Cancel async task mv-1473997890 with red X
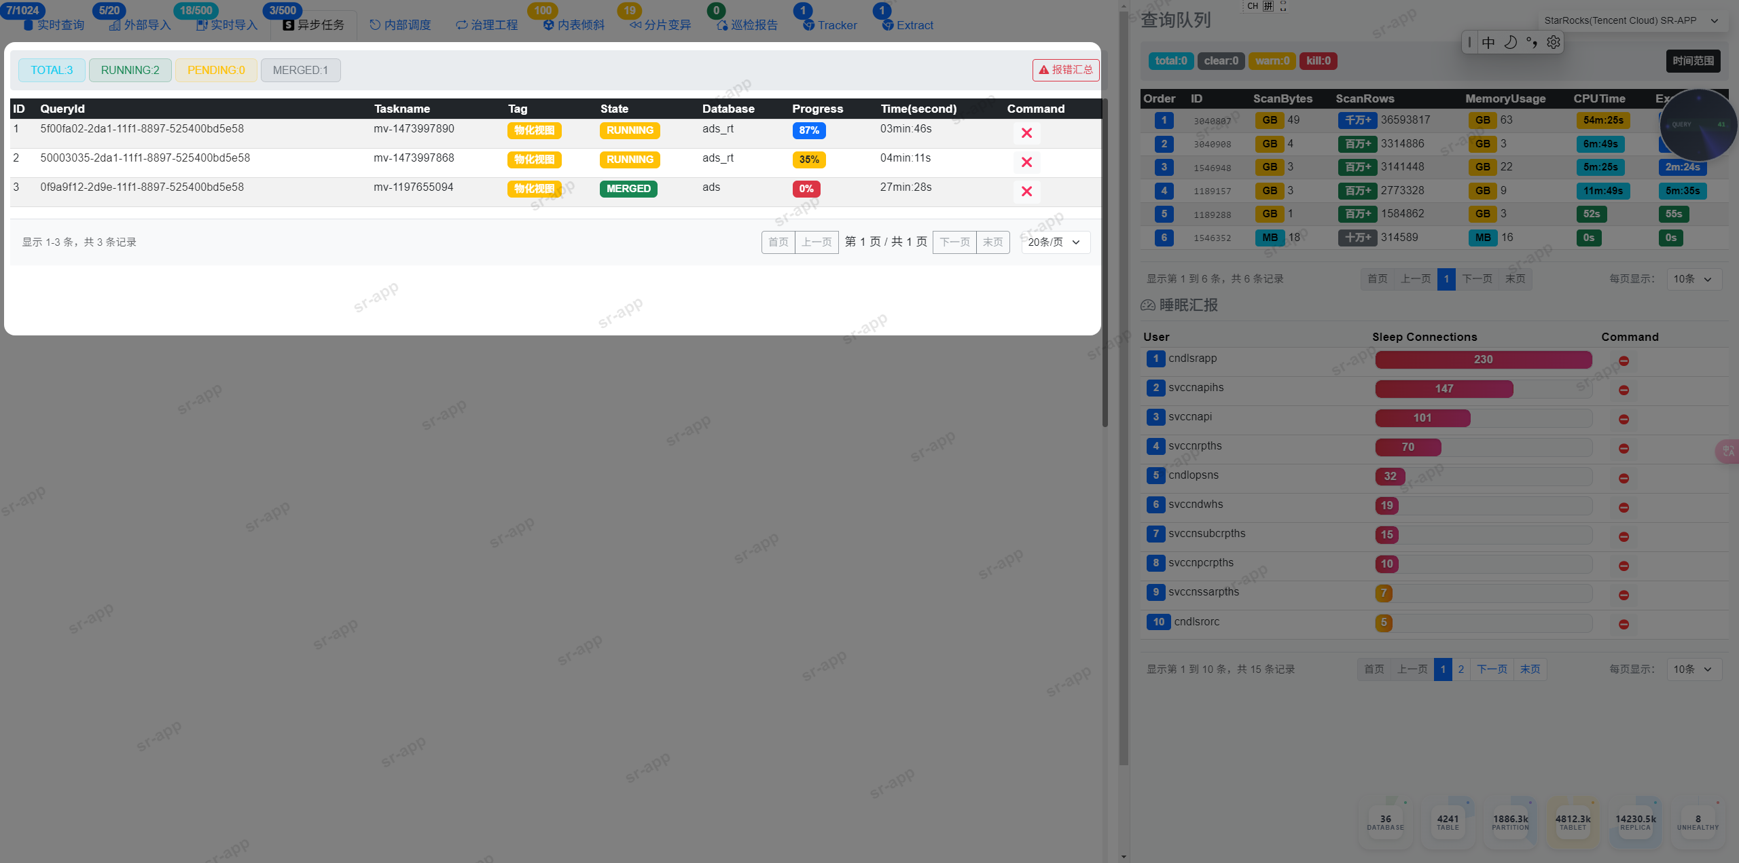This screenshot has height=863, width=1739. pos(1026,133)
